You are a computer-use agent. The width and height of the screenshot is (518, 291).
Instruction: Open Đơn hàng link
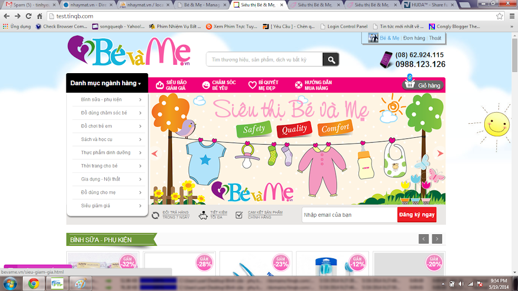coord(414,38)
